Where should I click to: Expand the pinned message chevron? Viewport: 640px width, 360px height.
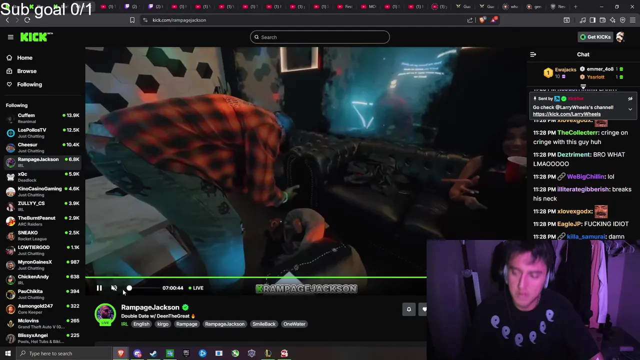pyautogui.click(x=630, y=109)
